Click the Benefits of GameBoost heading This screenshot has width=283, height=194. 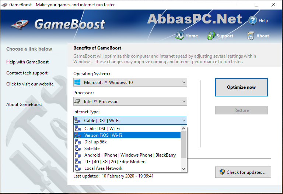[97, 48]
